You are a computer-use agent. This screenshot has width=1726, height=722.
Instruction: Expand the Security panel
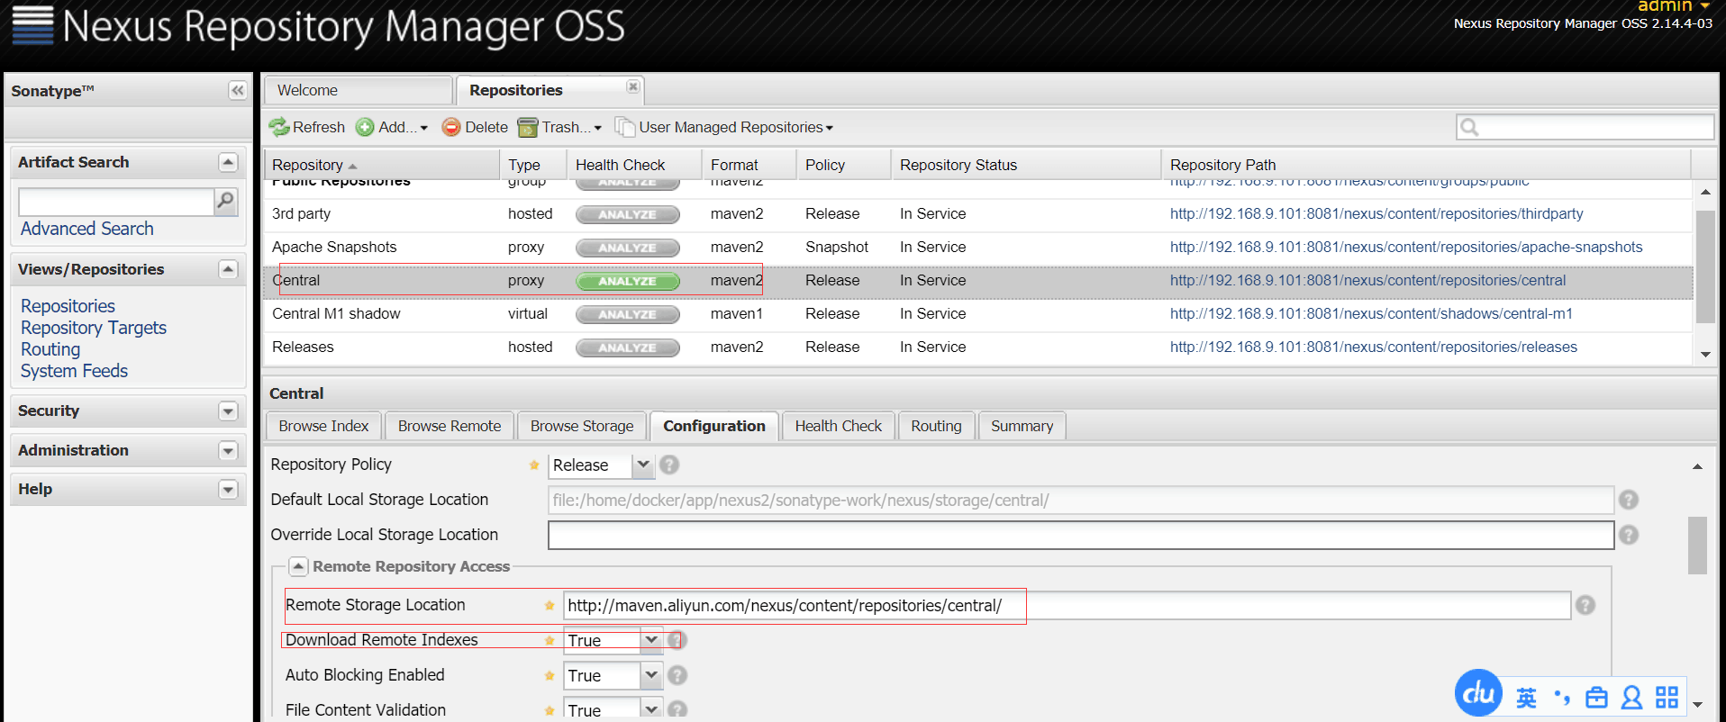pos(228,411)
